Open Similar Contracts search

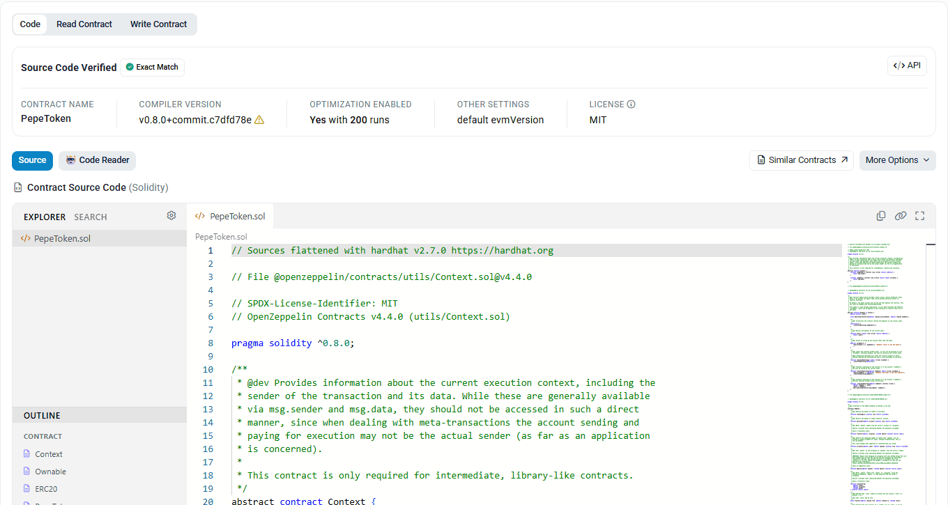point(802,160)
